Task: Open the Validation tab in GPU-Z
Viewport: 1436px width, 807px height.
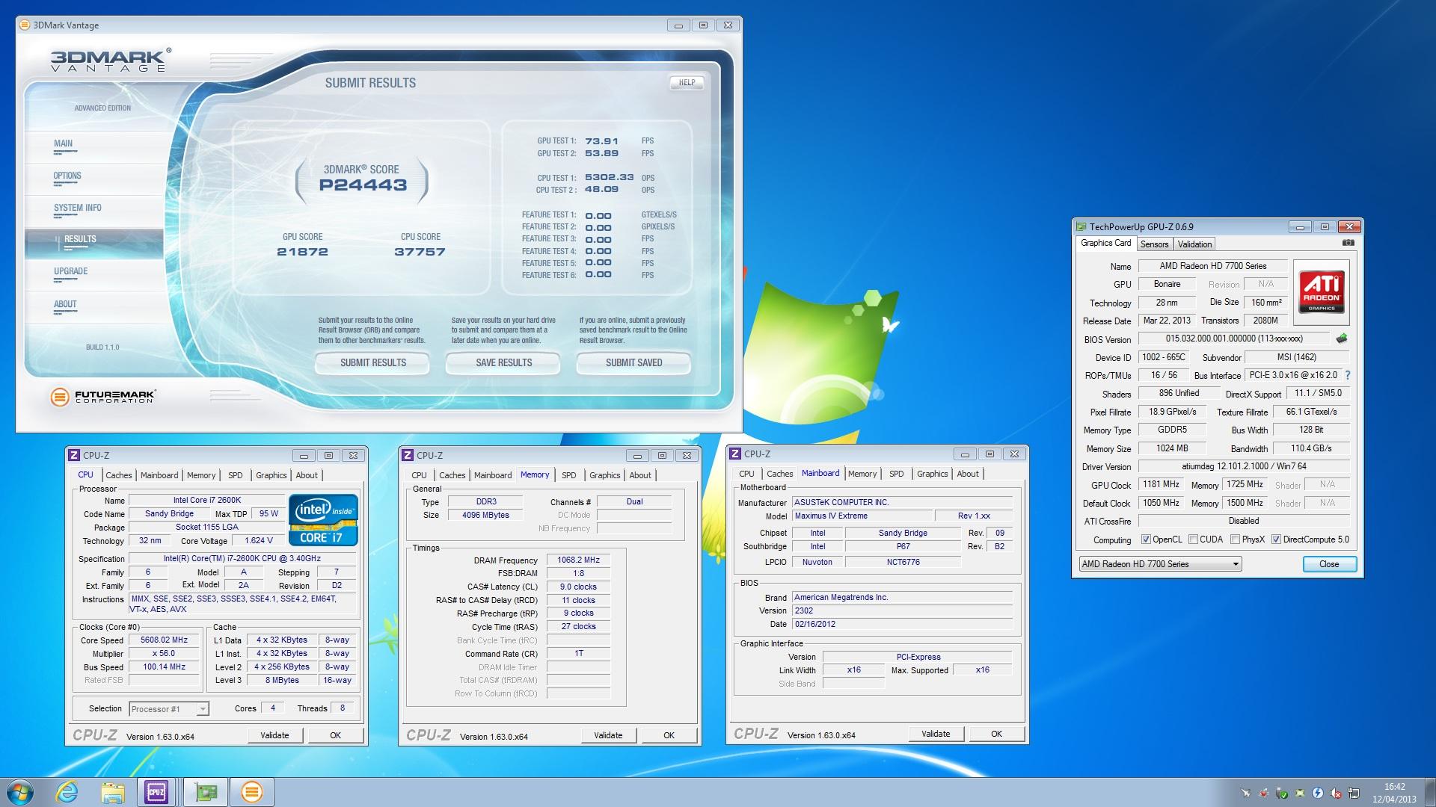Action: coord(1194,244)
